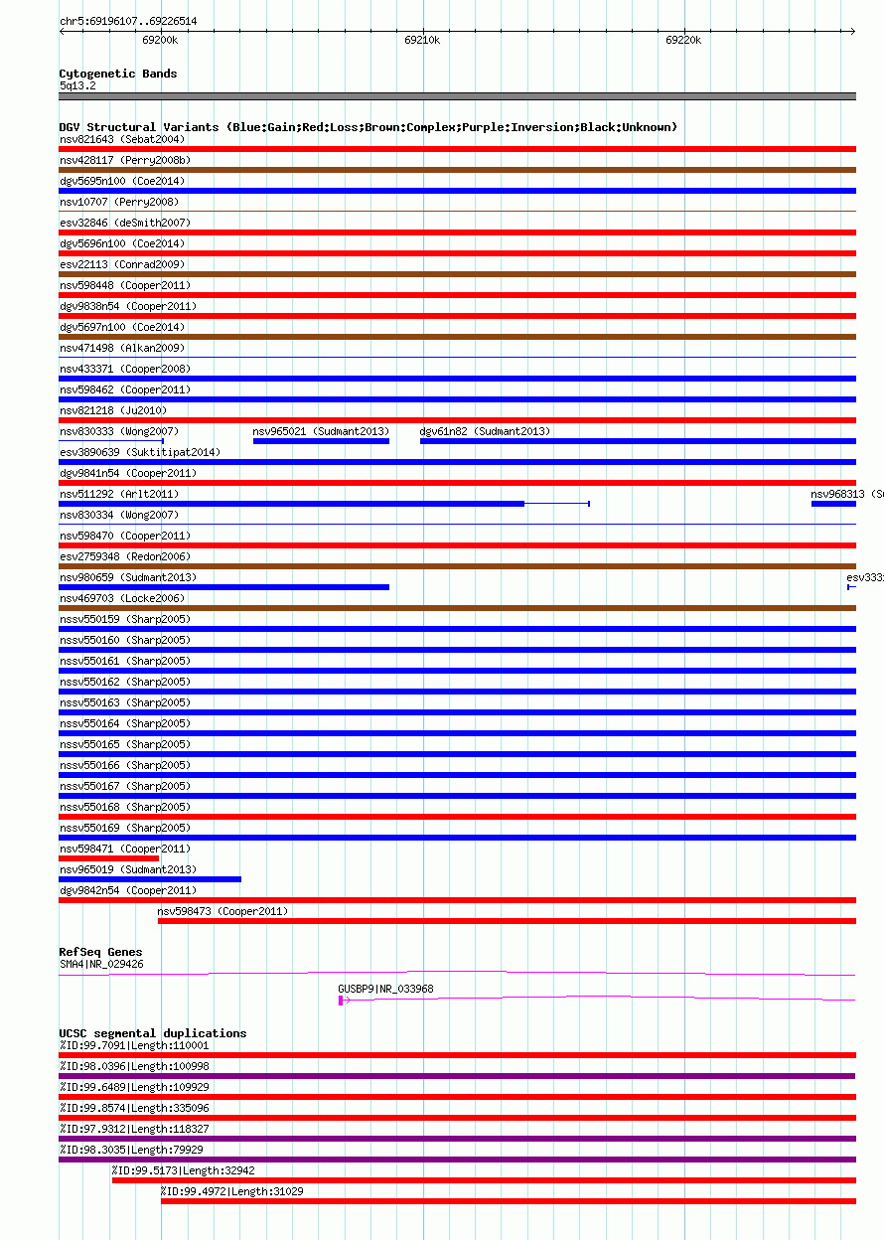Open esv3890639 (Suktitipat2014) variant

140,452
